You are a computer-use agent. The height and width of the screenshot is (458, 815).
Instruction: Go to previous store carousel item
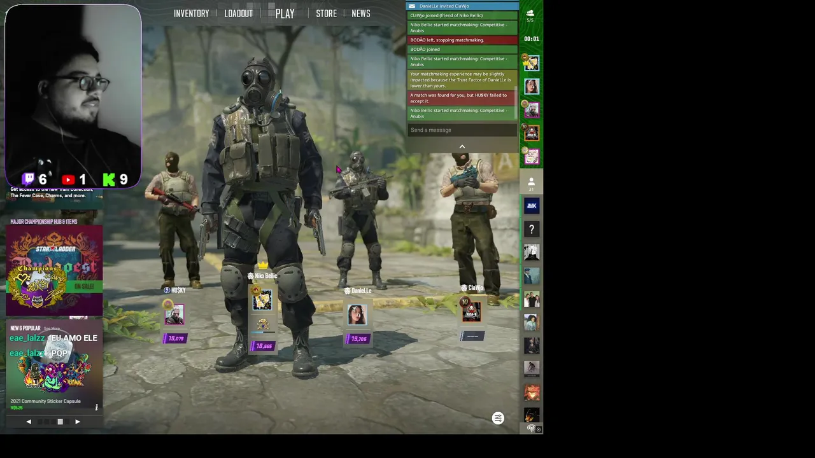pyautogui.click(x=29, y=422)
